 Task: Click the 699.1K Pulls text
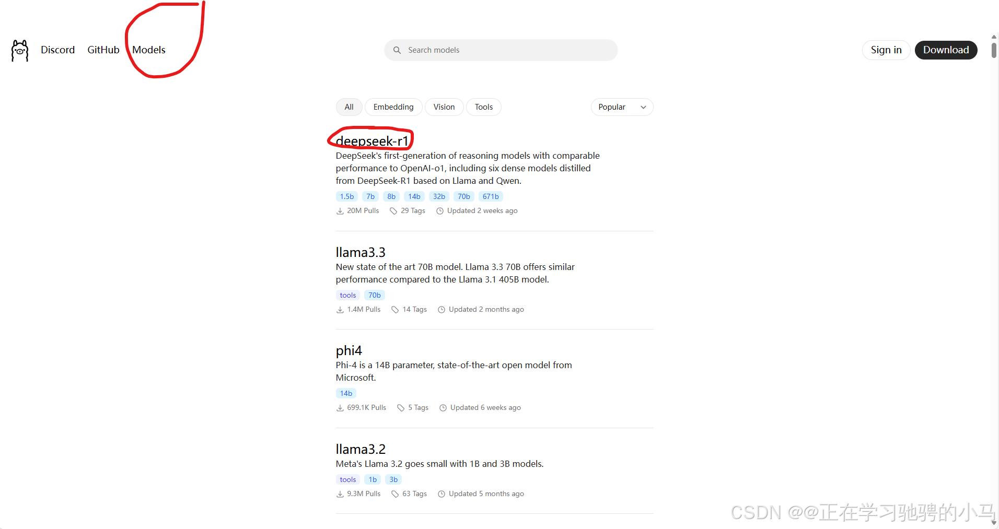pos(367,408)
